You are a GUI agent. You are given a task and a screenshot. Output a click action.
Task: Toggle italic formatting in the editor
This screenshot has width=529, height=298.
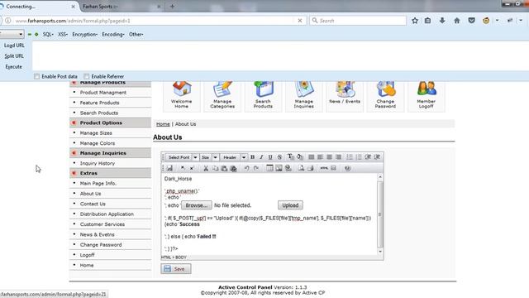point(261,157)
